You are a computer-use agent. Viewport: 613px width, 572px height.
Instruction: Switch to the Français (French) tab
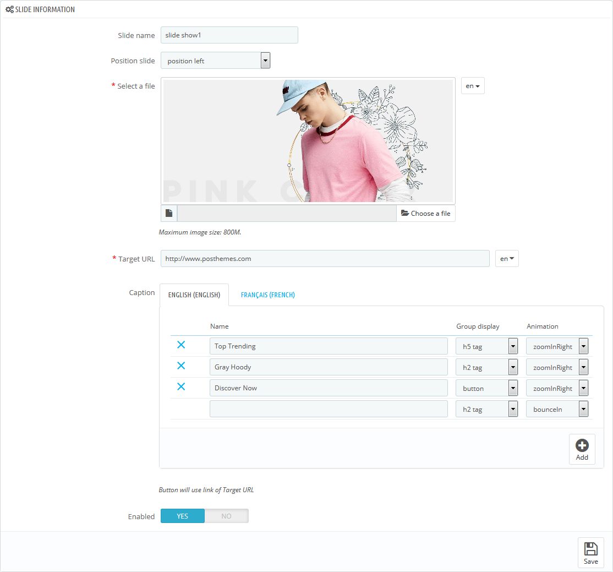pyautogui.click(x=267, y=295)
